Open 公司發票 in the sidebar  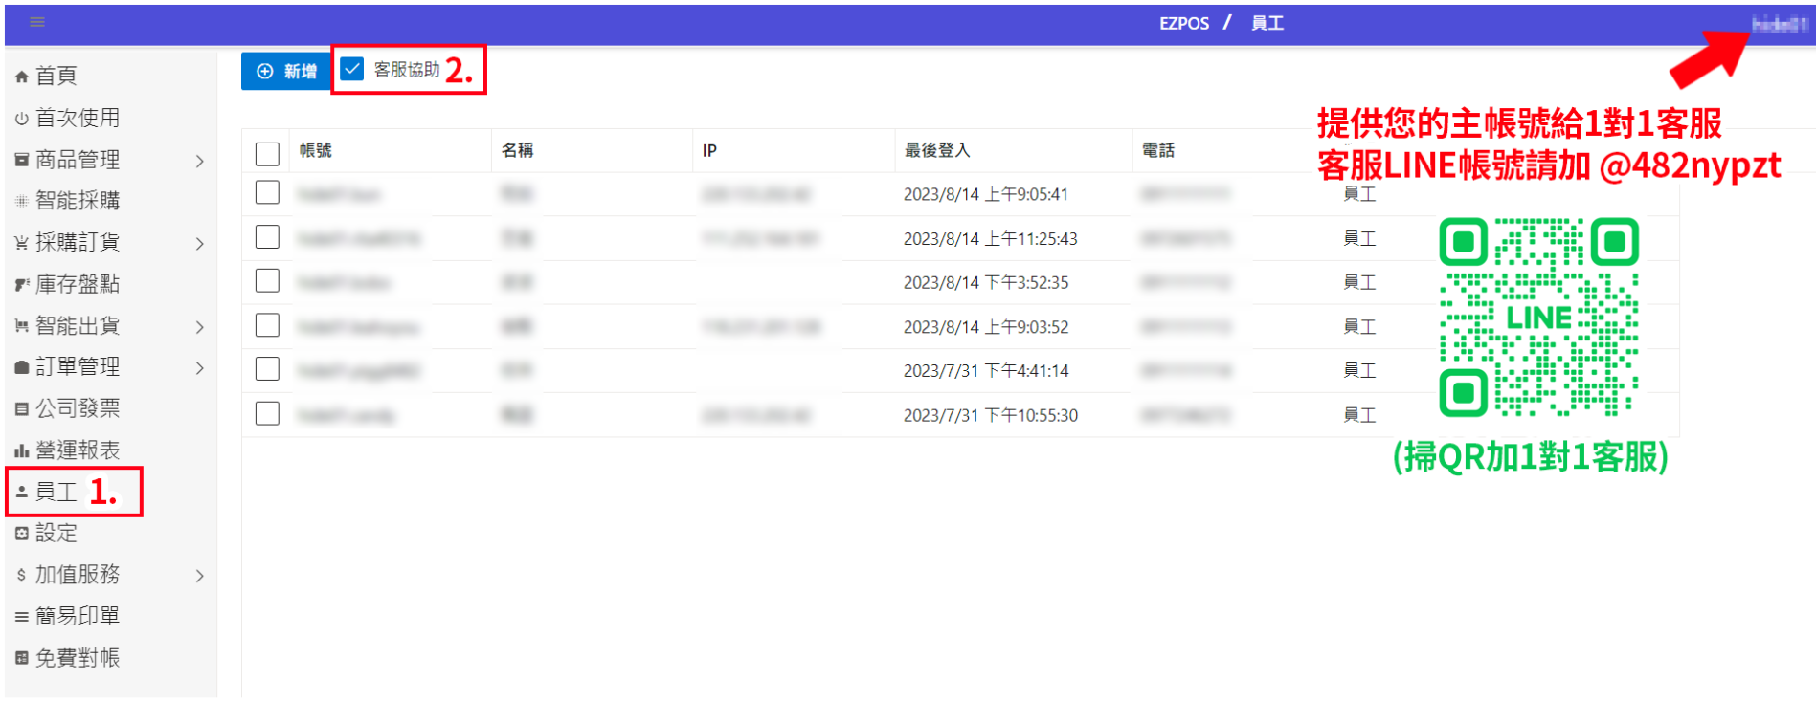point(78,408)
